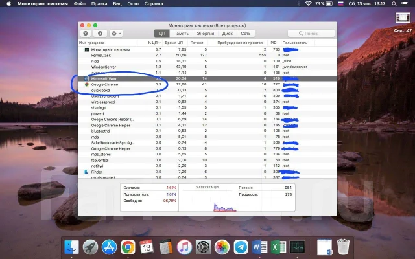Viewport: 415px width, 259px height.
Task: Open Calculator from the Dock
Action: [x=166, y=247]
